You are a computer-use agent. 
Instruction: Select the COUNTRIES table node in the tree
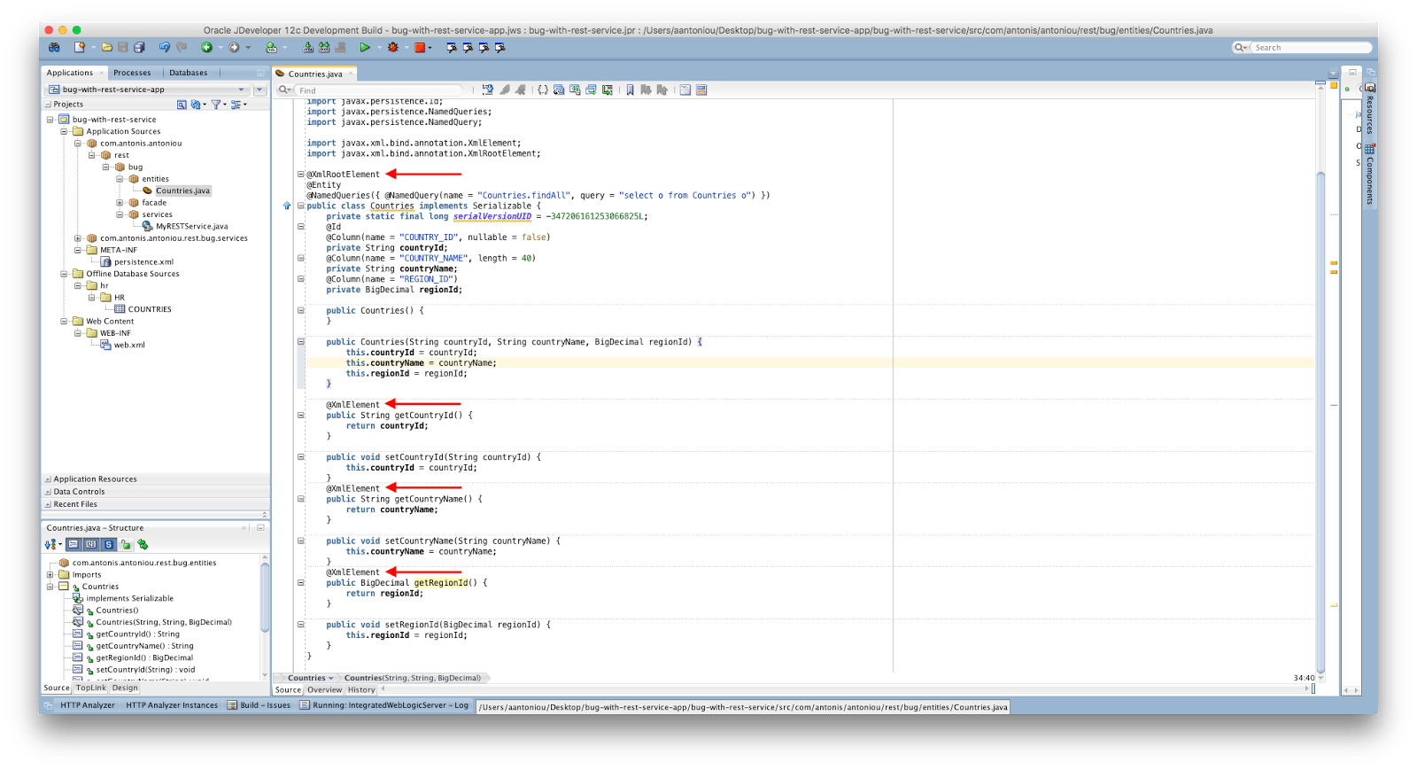click(150, 310)
